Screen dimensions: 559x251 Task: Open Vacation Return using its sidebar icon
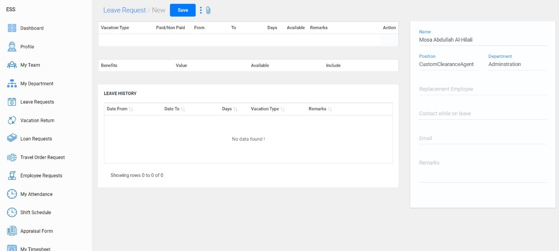coord(12,120)
